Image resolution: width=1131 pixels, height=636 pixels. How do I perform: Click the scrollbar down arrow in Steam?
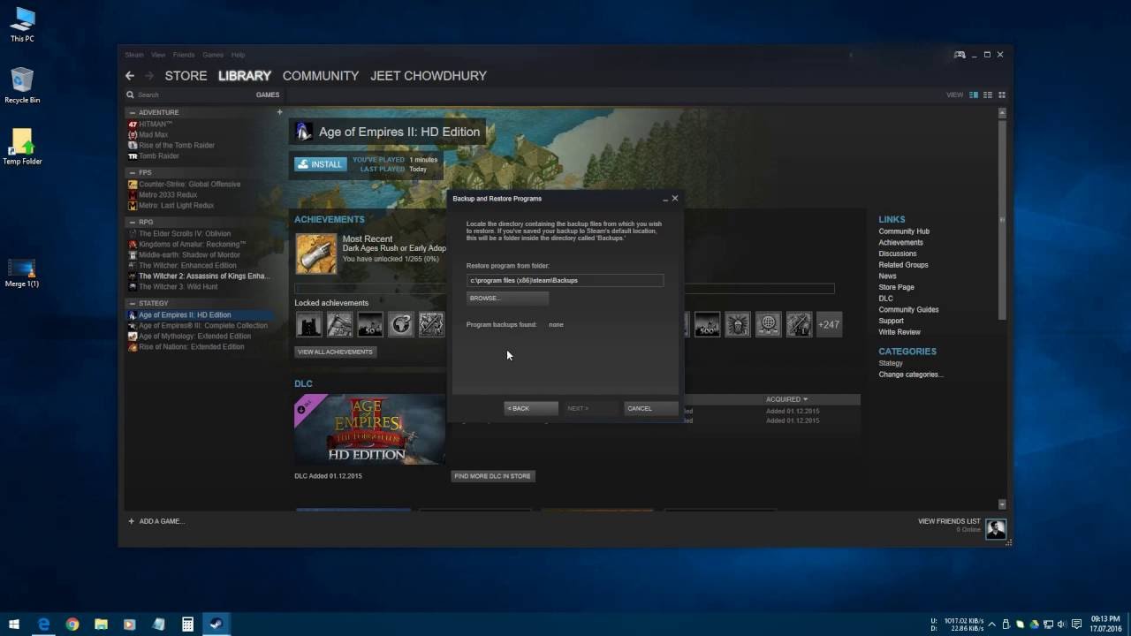tap(1002, 504)
